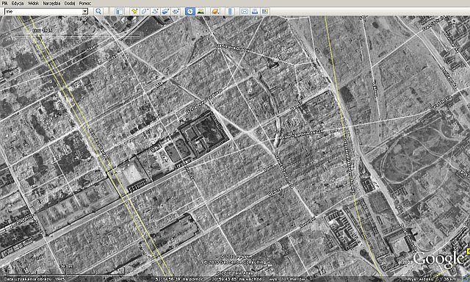
Task: Show the ruler measuring tool
Action: (230, 12)
